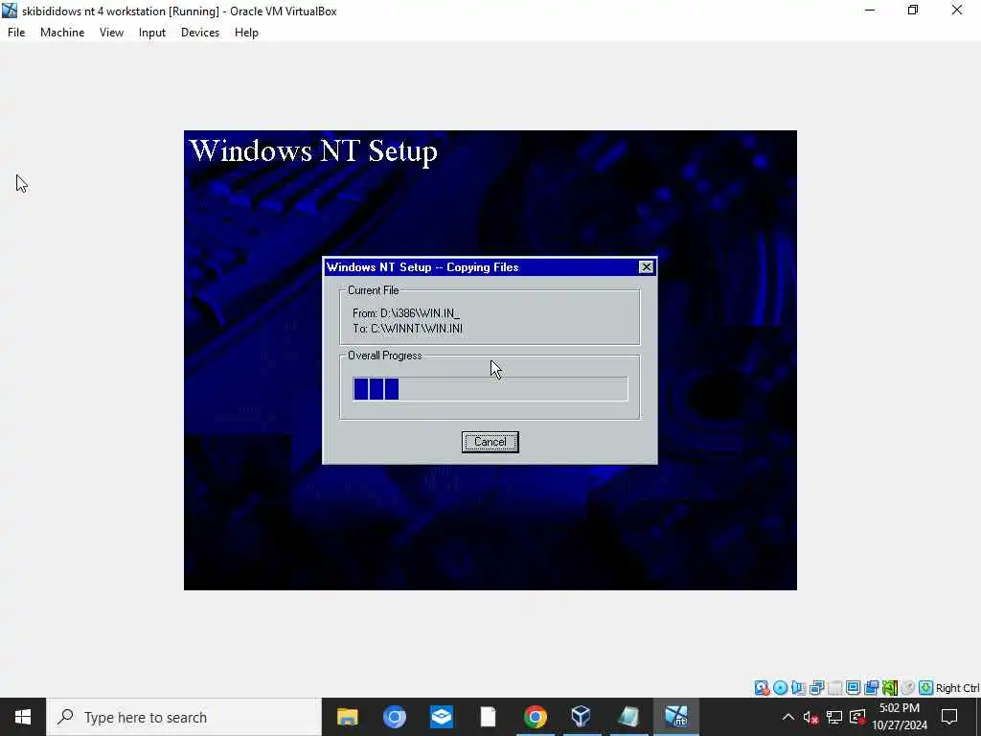Click the greyed-out recording status icon

(908, 688)
